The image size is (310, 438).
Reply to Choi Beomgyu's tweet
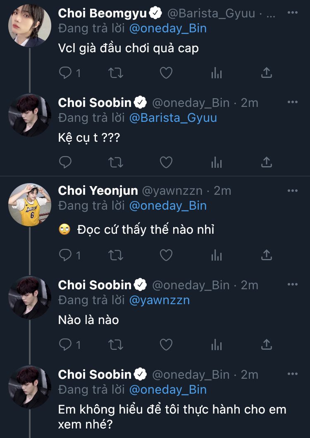coord(66,73)
